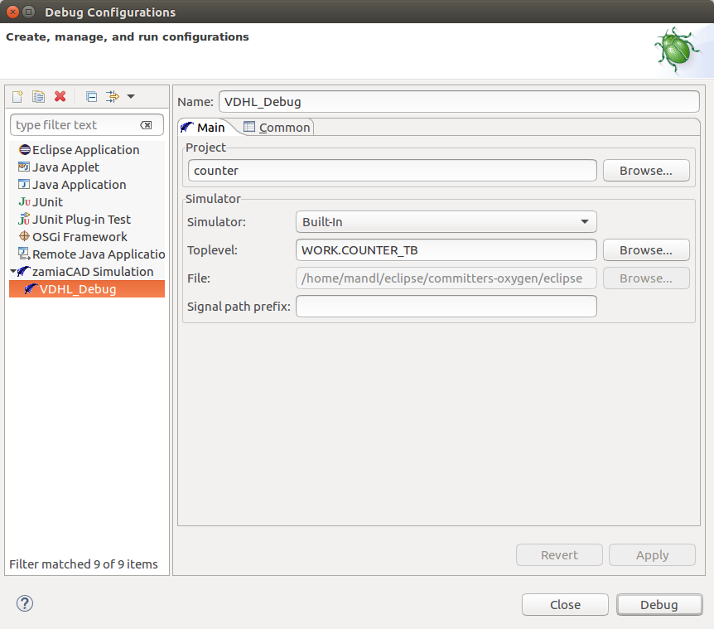The height and width of the screenshot is (629, 714).
Task: Click the New launch configuration icon
Action: (x=17, y=97)
